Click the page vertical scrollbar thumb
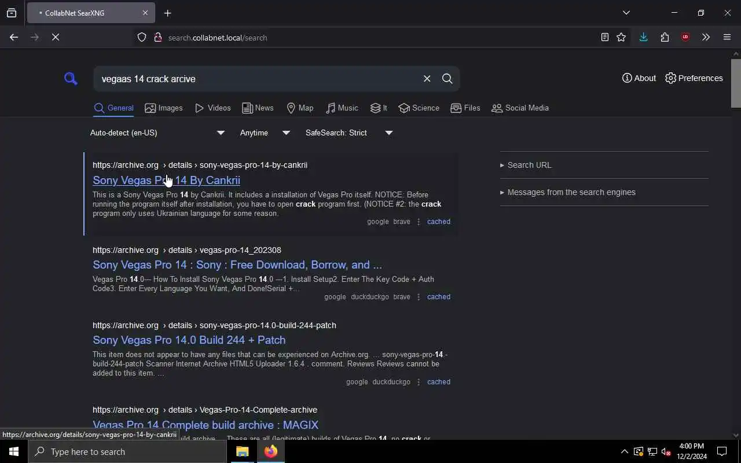The height and width of the screenshot is (463, 741). pos(736,83)
